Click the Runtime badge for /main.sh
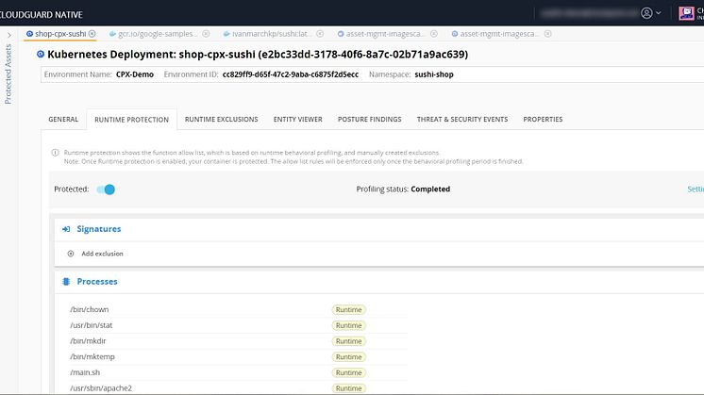The width and height of the screenshot is (704, 395). click(x=349, y=372)
